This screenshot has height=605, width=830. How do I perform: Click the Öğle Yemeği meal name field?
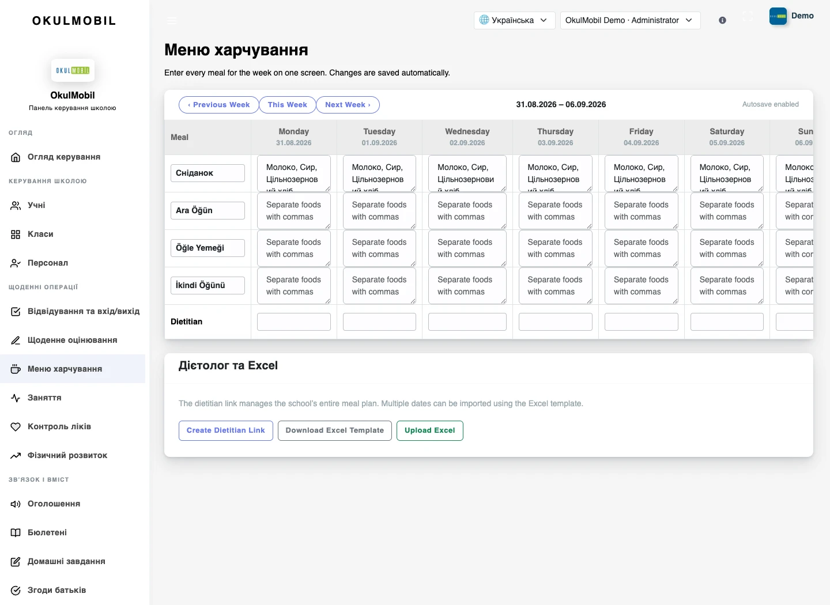[x=207, y=248]
